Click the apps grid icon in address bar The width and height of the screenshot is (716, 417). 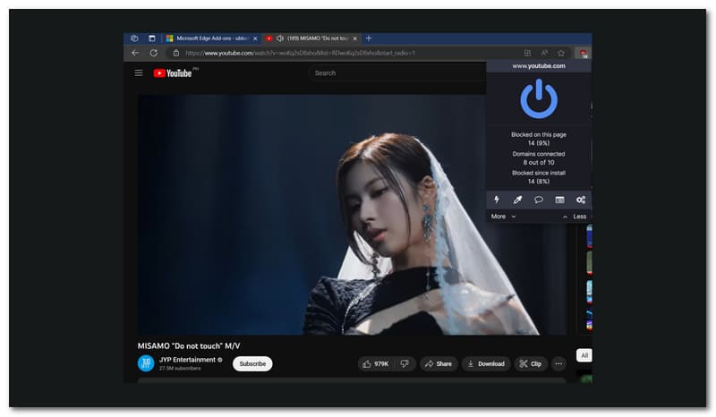527,53
